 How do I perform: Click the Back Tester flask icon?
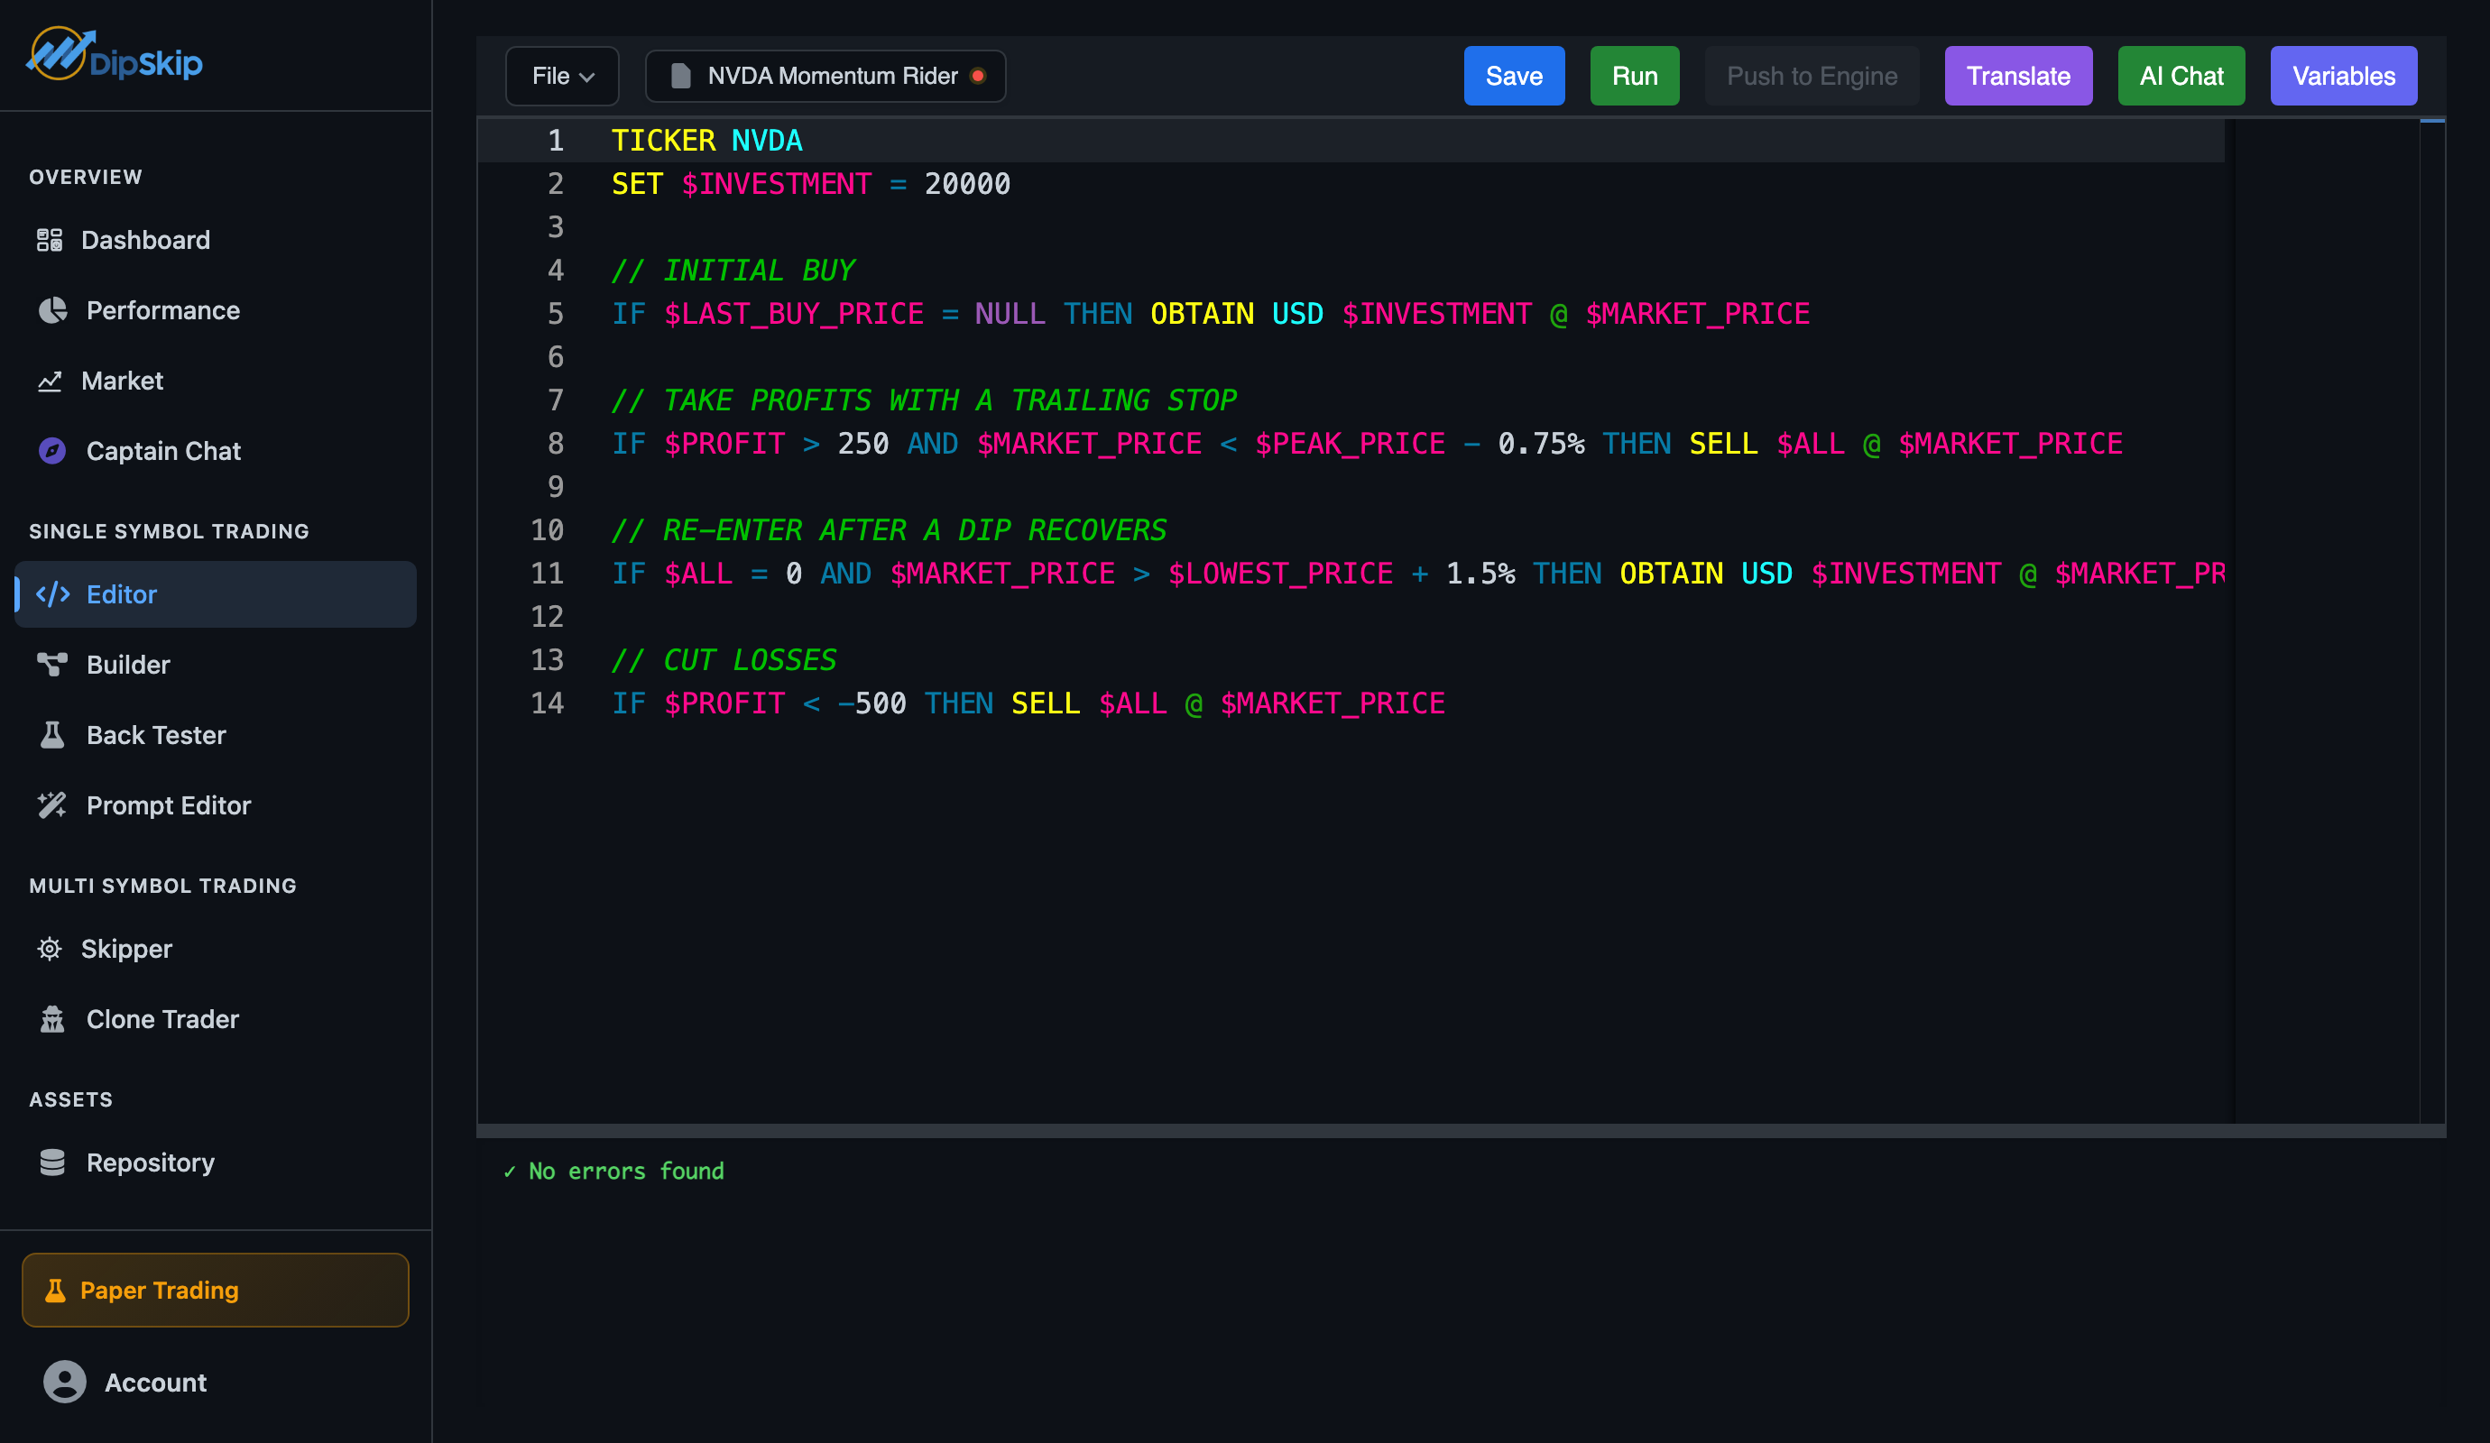(x=52, y=734)
